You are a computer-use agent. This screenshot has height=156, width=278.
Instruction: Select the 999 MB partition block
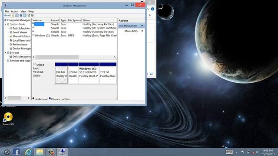pyautogui.click(x=61, y=73)
